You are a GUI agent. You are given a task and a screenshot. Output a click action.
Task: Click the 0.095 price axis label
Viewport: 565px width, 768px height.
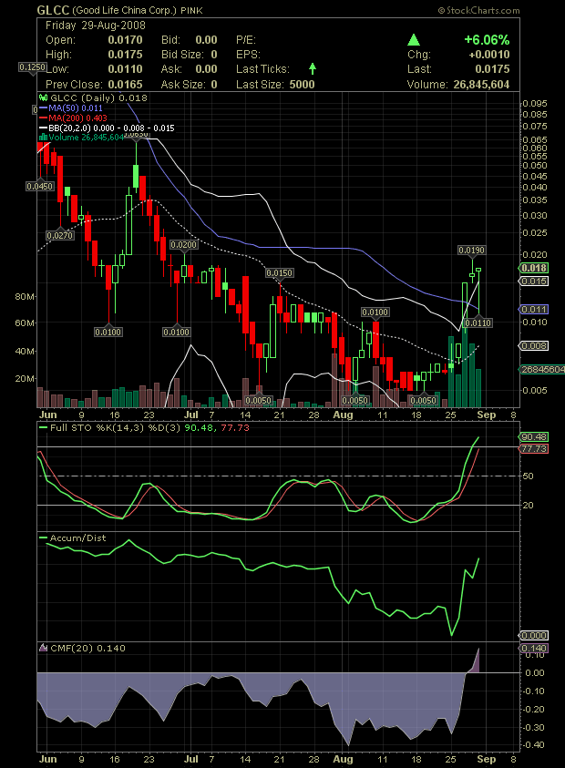pos(535,103)
